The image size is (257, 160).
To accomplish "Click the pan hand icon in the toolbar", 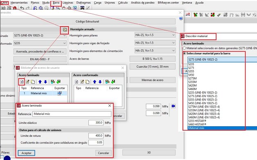I will 63,8.
